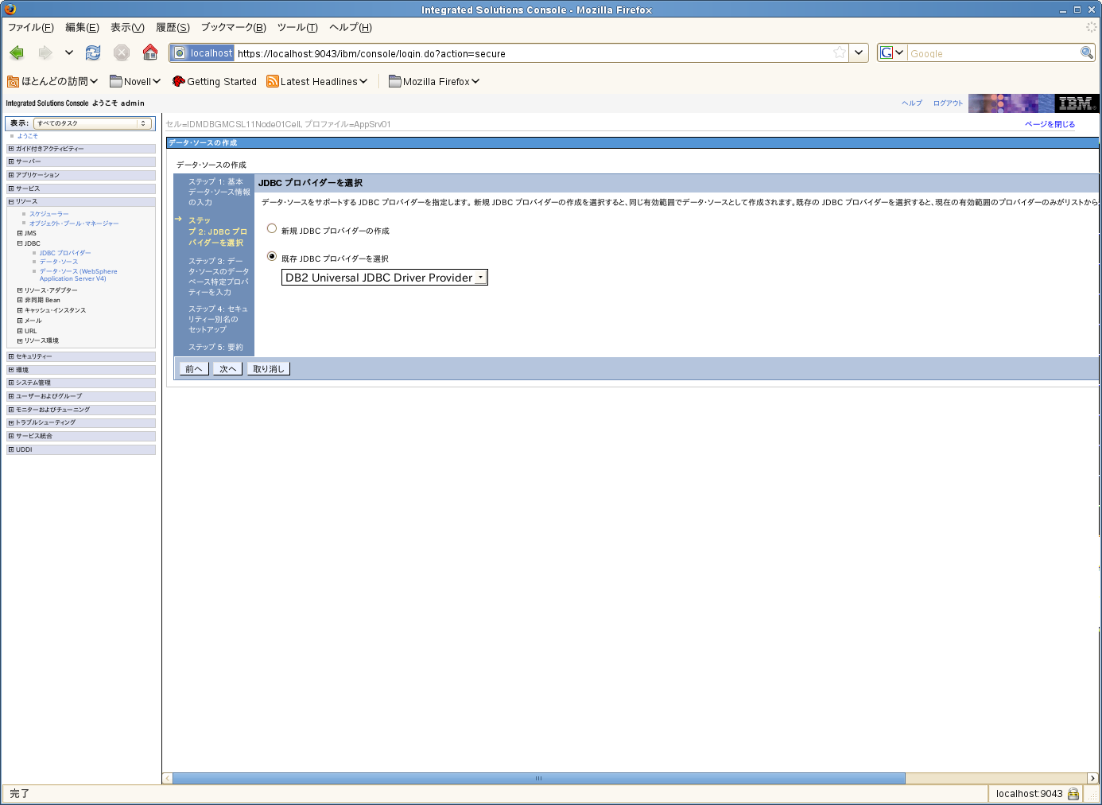Click the IBM logo in the banner
This screenshot has width=1102, height=805.
[x=1076, y=103]
